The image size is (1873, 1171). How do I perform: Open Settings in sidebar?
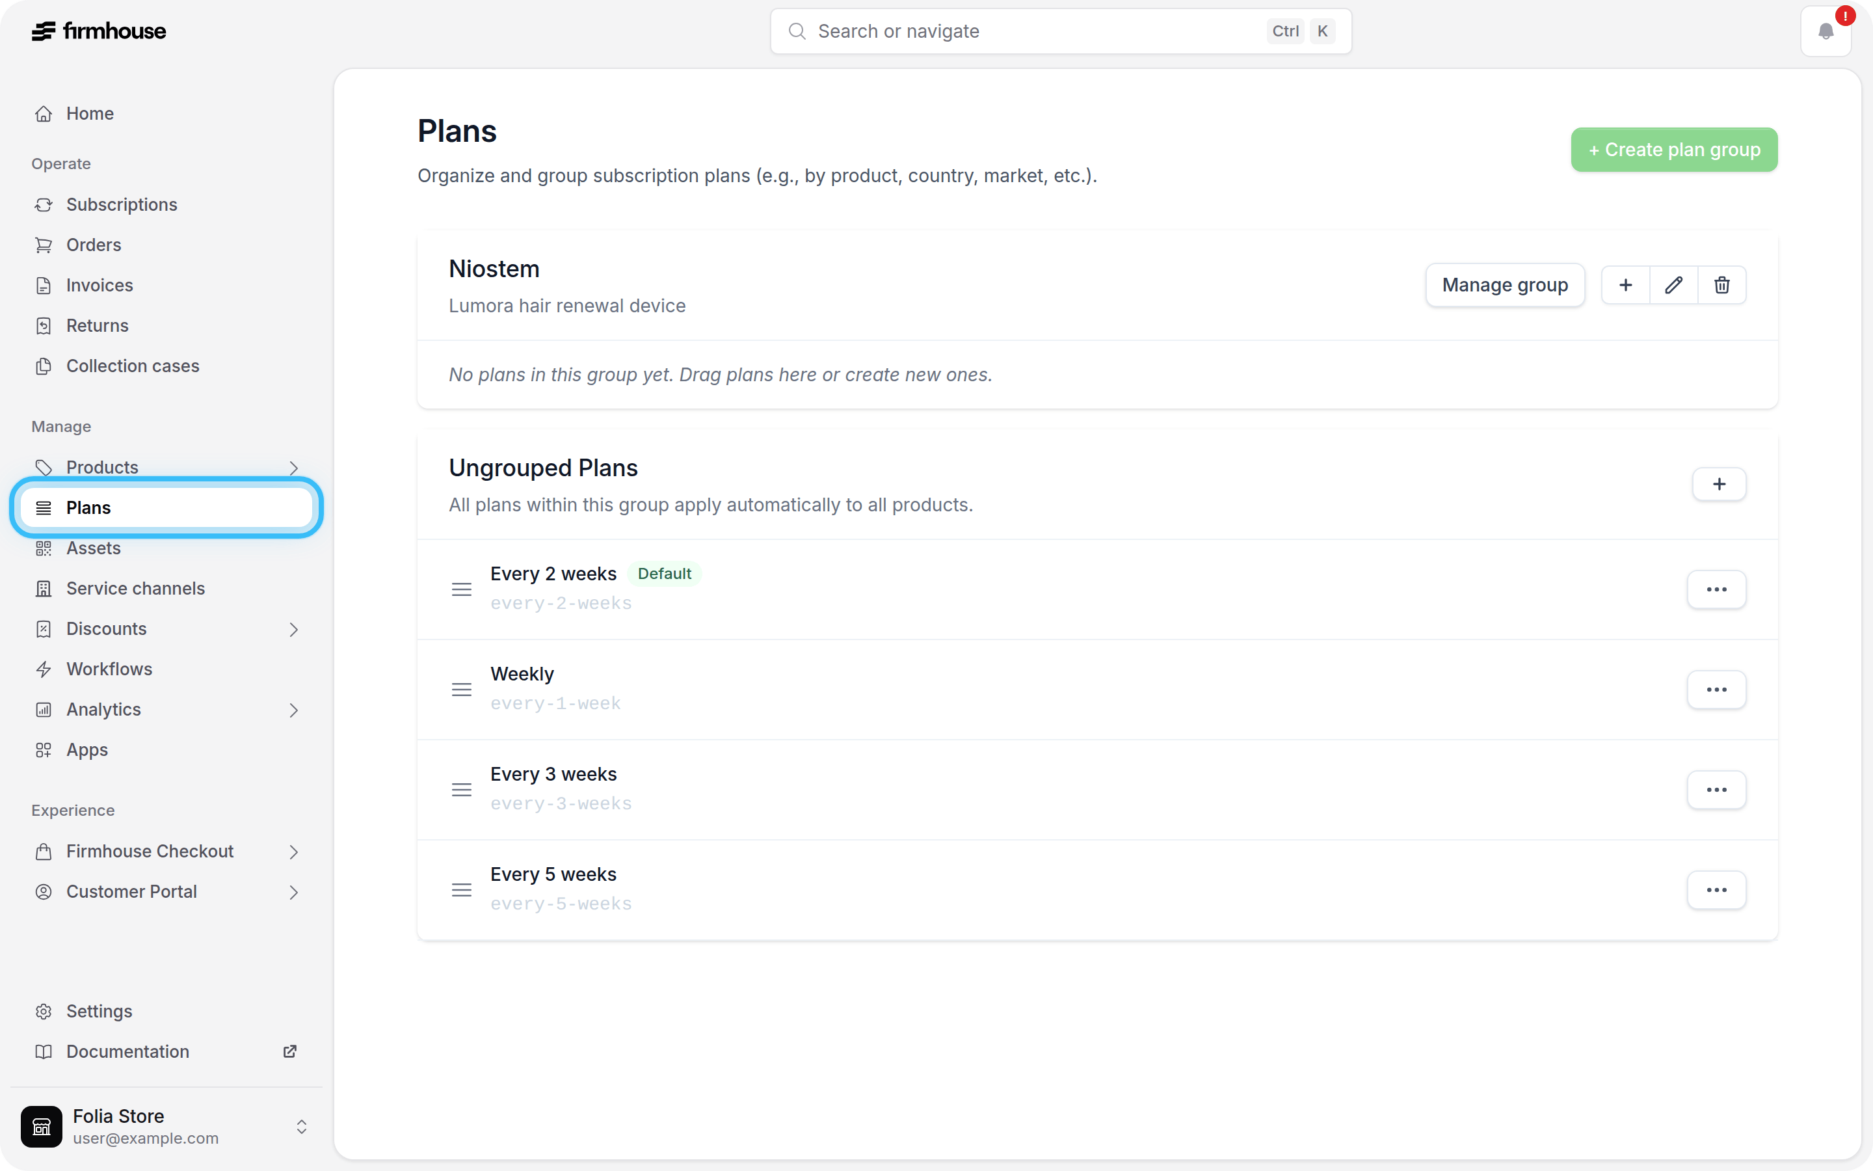pos(166,1012)
